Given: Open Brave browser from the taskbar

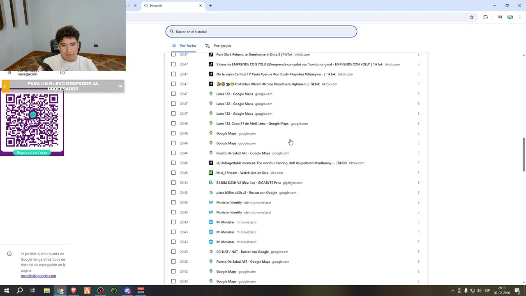Looking at the screenshot, I should [74, 291].
